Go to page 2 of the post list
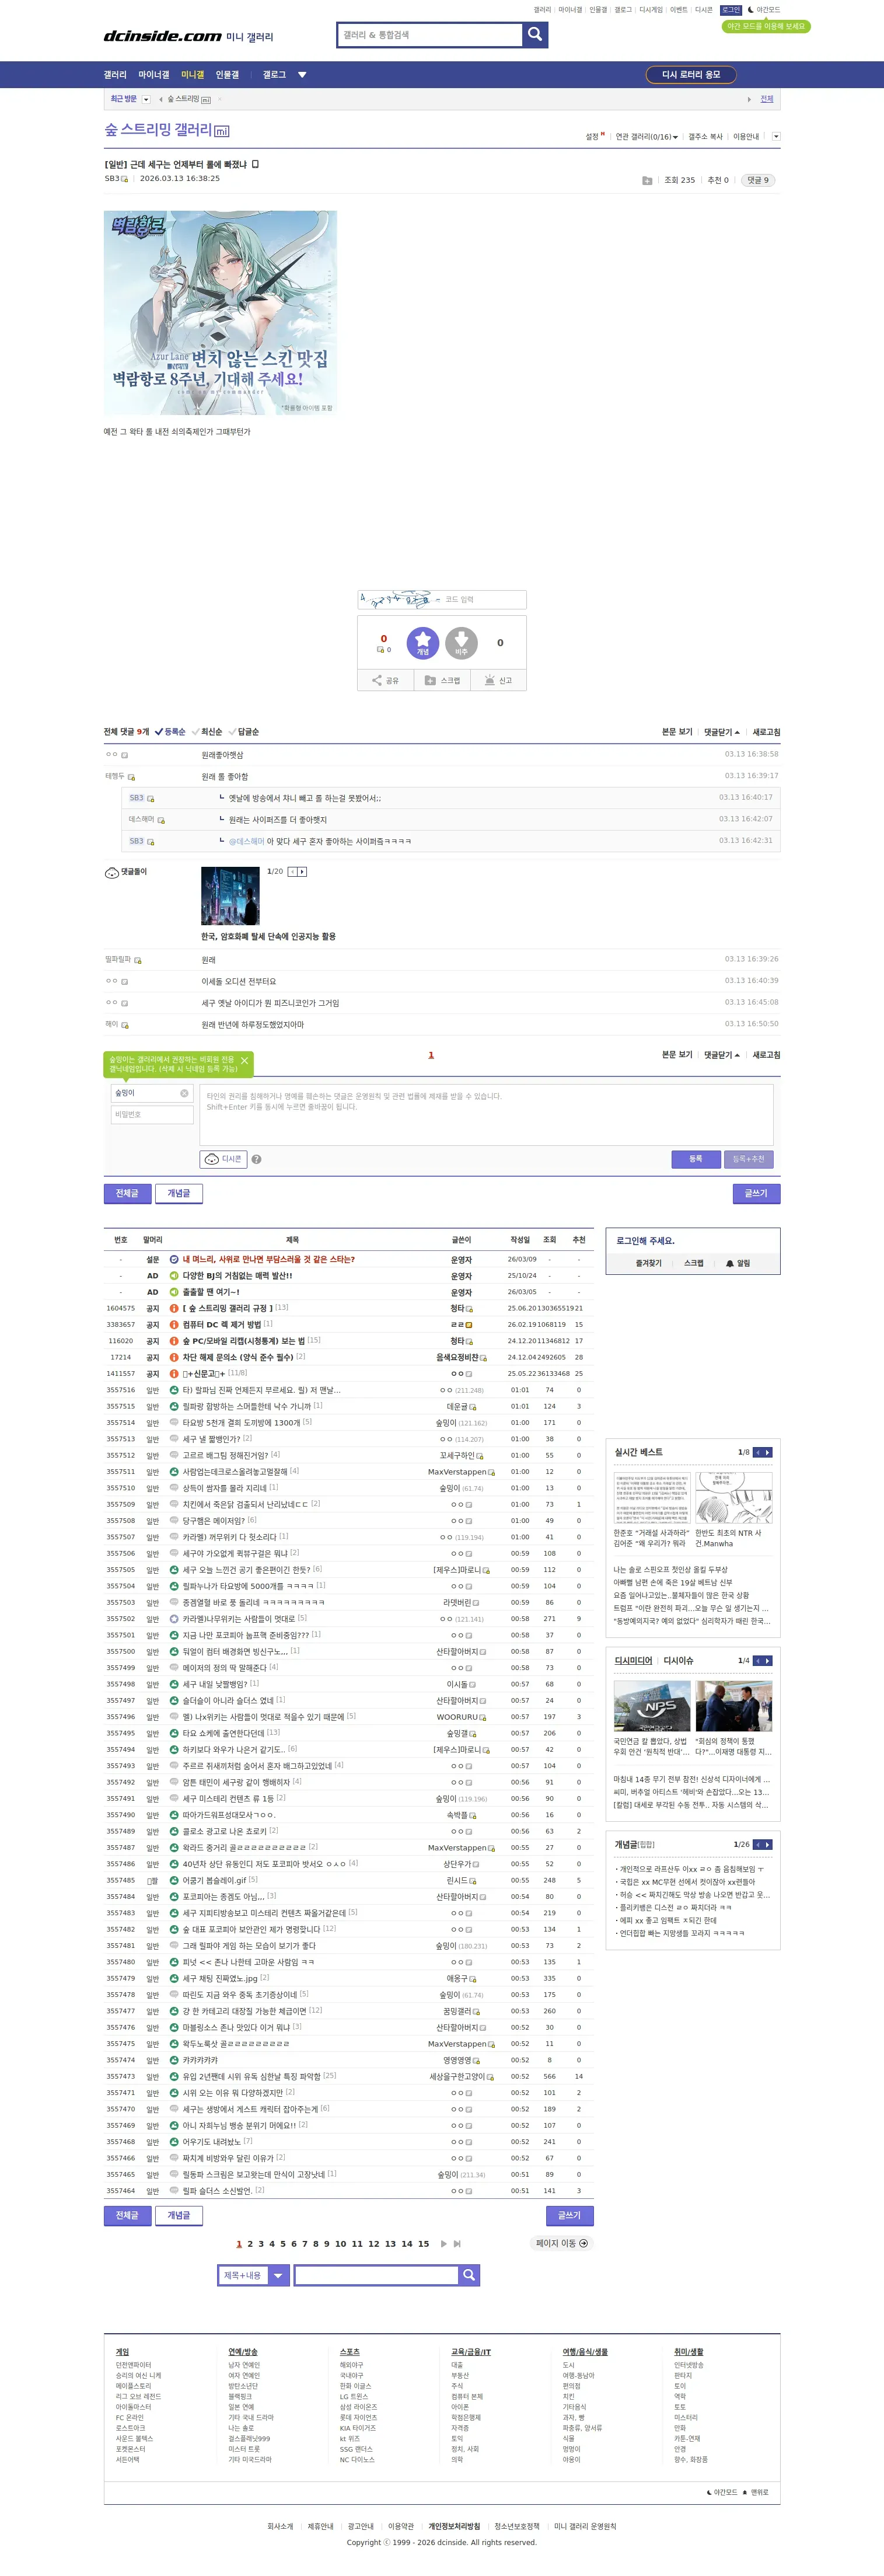884x2576 pixels. click(x=250, y=2243)
